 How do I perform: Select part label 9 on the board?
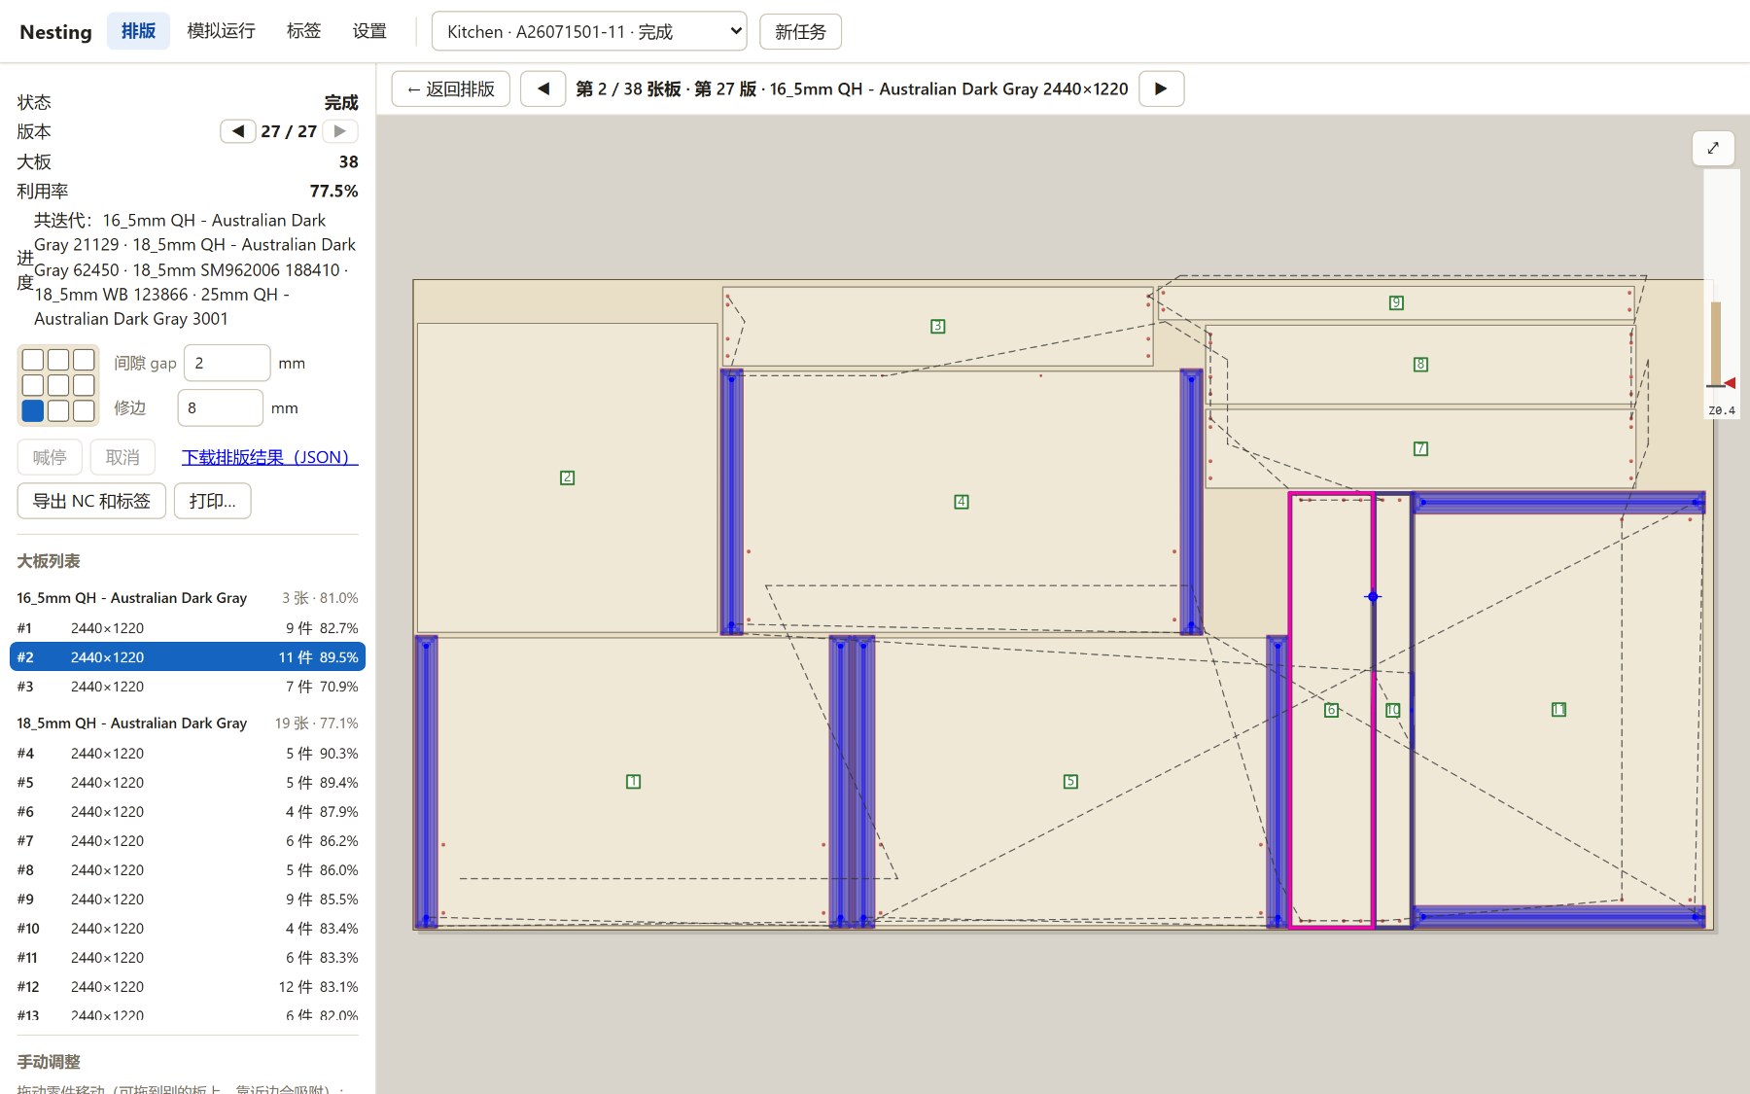pos(1396,302)
